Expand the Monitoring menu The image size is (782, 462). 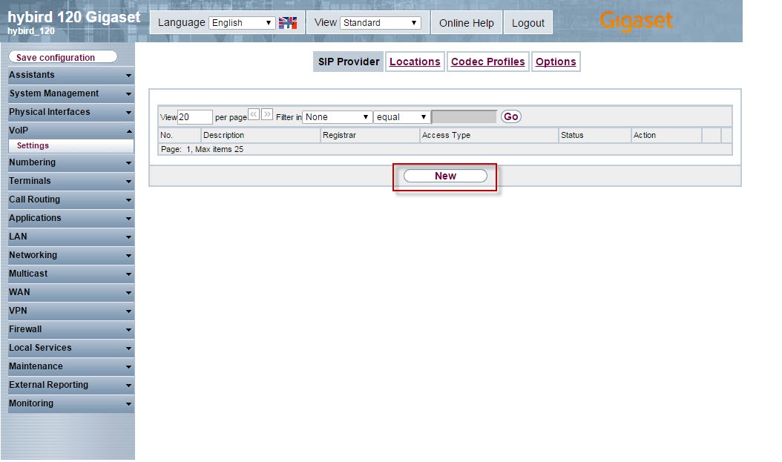pos(70,403)
